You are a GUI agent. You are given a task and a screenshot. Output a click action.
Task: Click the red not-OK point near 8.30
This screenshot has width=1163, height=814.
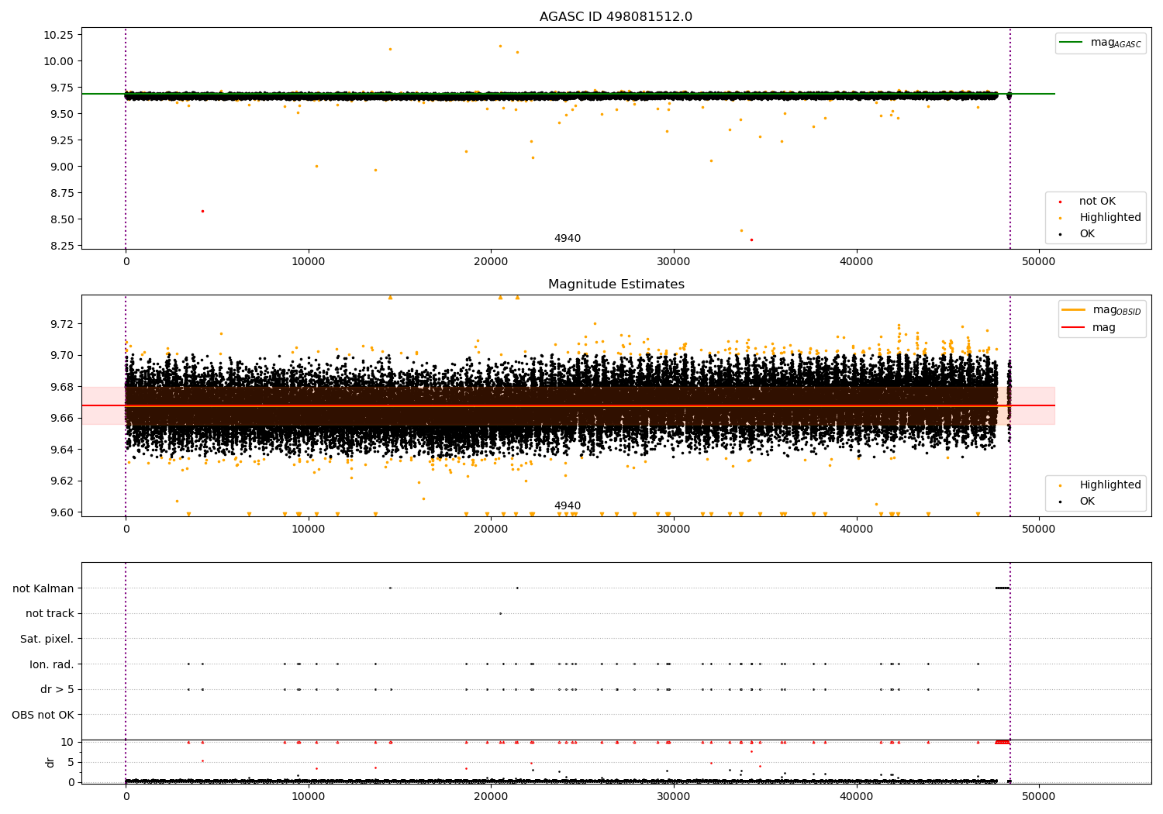[751, 240]
